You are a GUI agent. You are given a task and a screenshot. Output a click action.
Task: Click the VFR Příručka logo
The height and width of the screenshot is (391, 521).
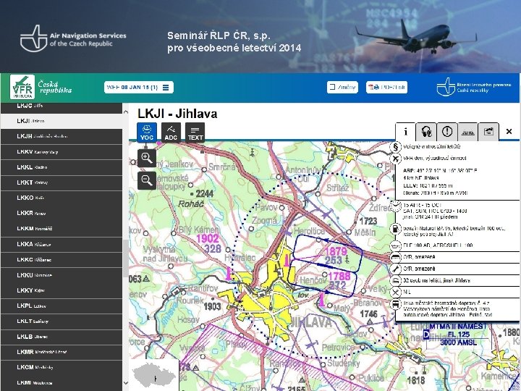(22, 87)
